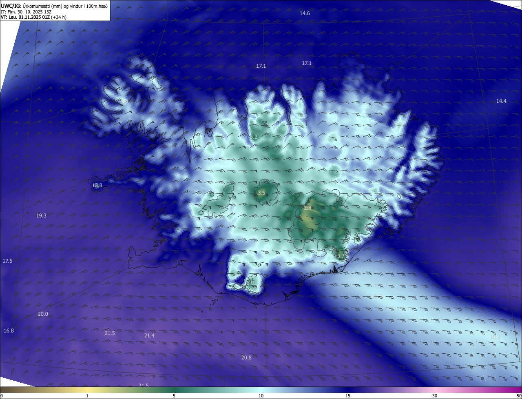
Task: Click the 1 tick label on the color scale
Action: tap(87, 396)
